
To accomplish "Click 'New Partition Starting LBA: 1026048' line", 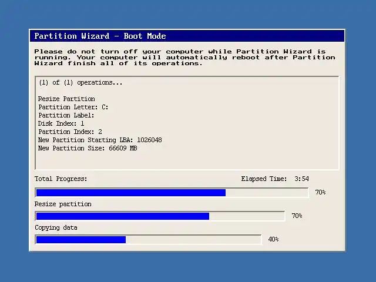I will pyautogui.click(x=100, y=140).
